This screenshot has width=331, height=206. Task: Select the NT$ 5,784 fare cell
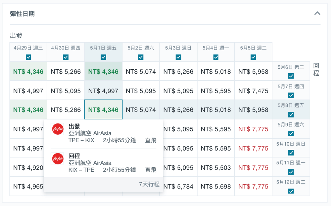click(x=180, y=187)
